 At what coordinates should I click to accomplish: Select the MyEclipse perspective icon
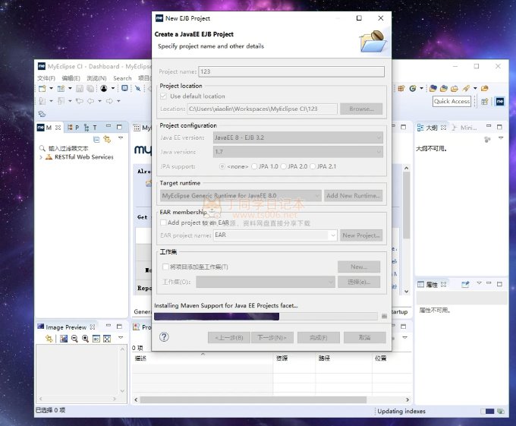point(500,101)
